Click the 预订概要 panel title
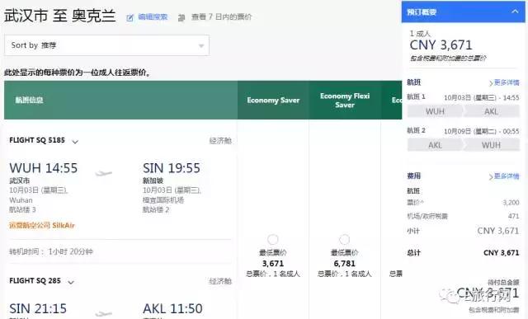The image size is (528, 319). [422, 12]
